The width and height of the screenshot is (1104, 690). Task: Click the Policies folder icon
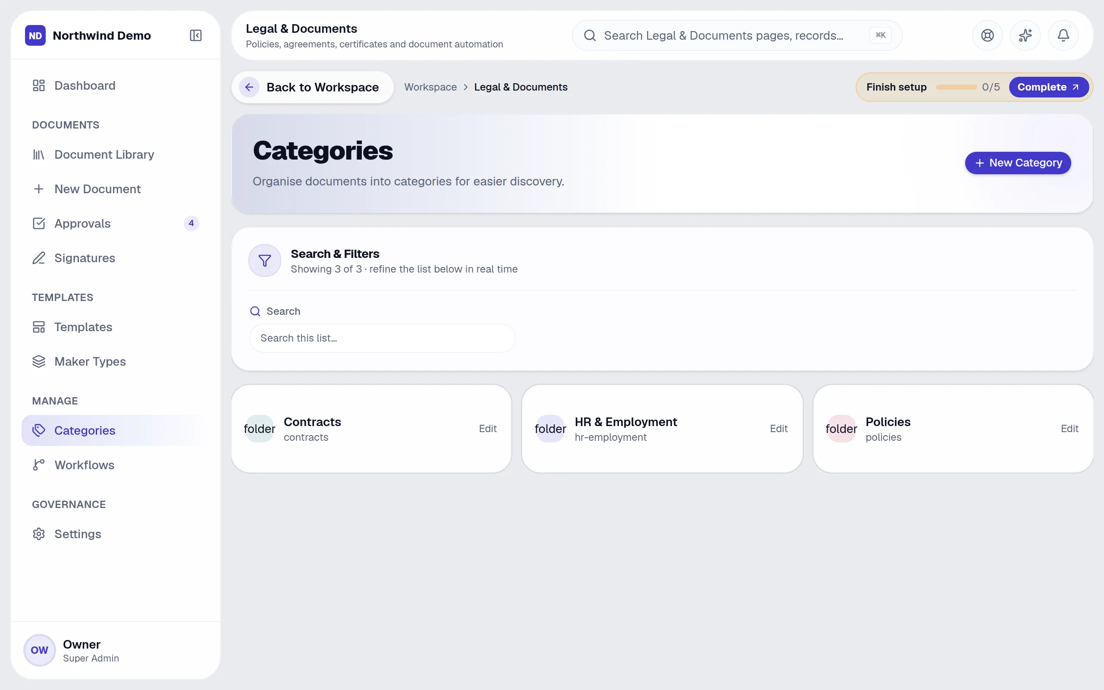point(841,429)
